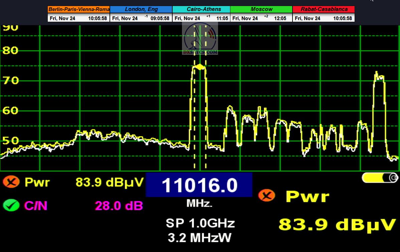The height and width of the screenshot is (252, 400).
Task: Click the orange X icon beside left Pwr
Action: 11,182
